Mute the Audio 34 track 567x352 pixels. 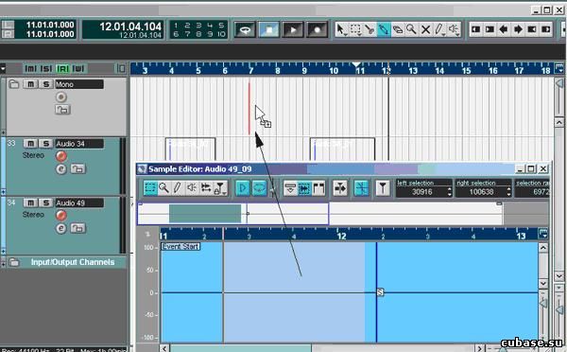[x=31, y=144]
